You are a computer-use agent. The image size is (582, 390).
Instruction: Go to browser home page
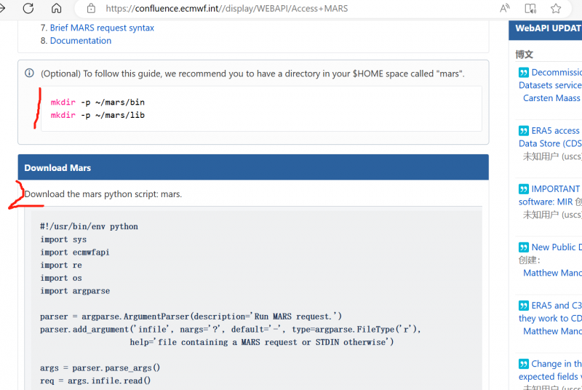pos(56,9)
